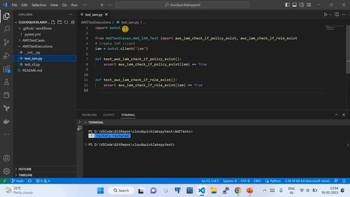
Task: Switch to the PROBLEMS tab
Action: click(89, 115)
